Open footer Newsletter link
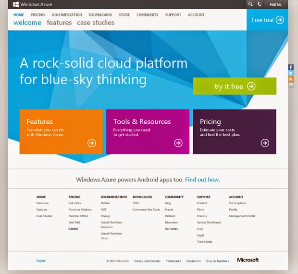This screenshot has height=274, width=298. click(171, 229)
